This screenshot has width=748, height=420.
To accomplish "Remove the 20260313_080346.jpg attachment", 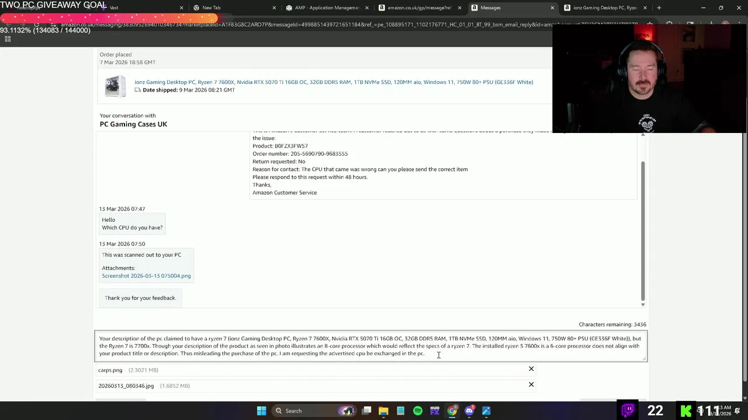I will [x=531, y=384].
